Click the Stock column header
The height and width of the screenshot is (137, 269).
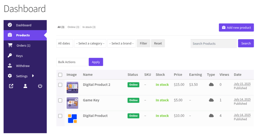point(160,75)
